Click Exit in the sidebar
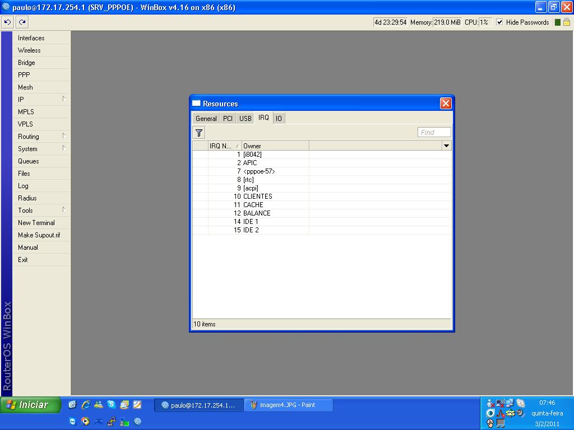 coord(41,260)
